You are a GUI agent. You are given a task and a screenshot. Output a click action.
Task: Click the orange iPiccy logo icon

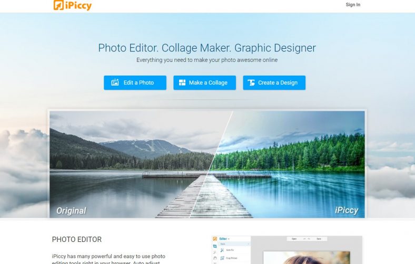pos(58,5)
